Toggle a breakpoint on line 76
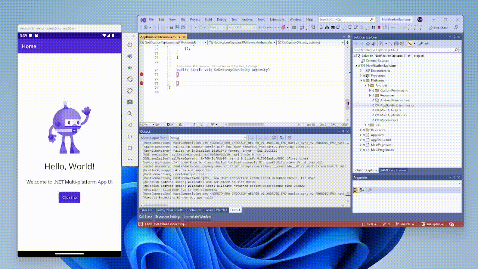The height and width of the screenshot is (269, 478). coord(141,74)
